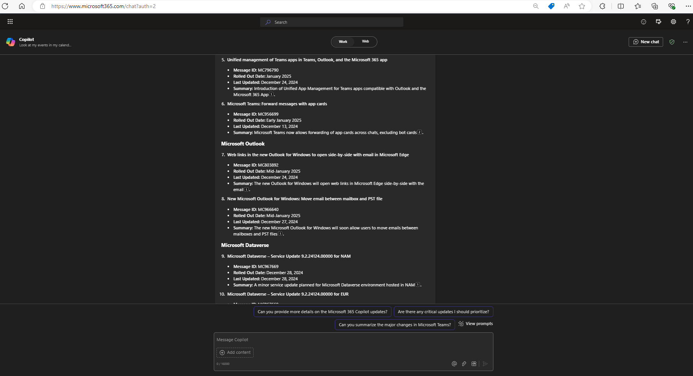
Task: Go to the browser home page
Action: [22, 6]
